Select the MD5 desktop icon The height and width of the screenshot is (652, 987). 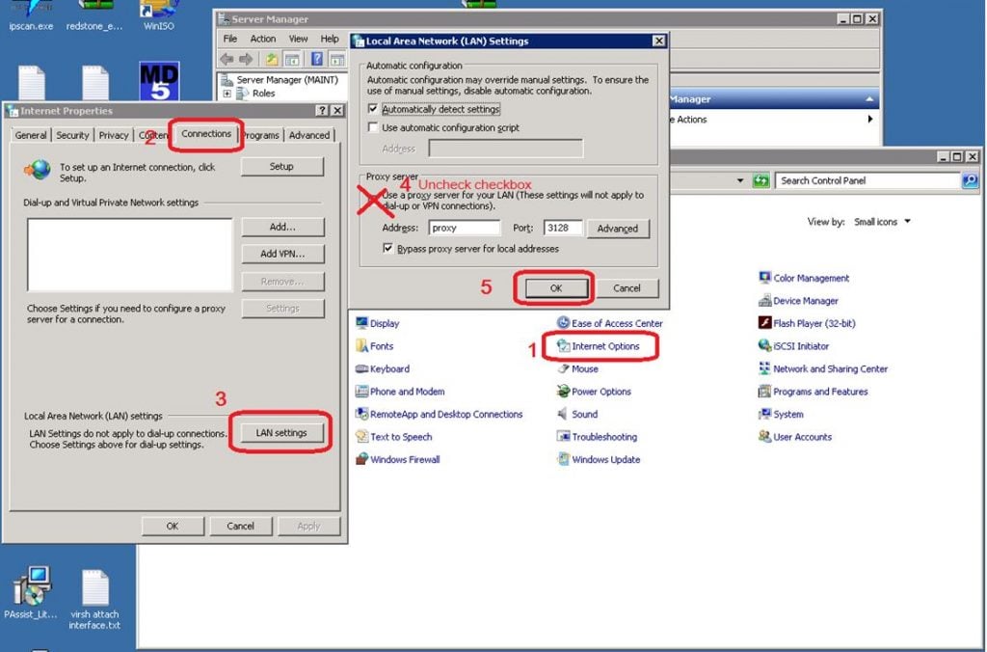159,81
